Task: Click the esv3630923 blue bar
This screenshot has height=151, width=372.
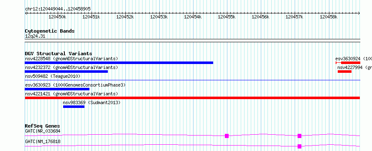Action: click(57, 89)
